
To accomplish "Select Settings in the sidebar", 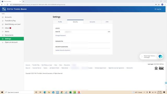I will 12,39.
